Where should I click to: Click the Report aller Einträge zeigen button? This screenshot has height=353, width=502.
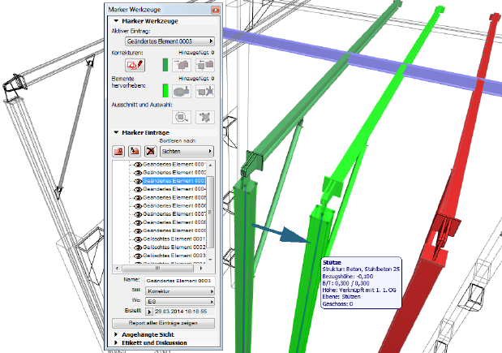pos(163,323)
